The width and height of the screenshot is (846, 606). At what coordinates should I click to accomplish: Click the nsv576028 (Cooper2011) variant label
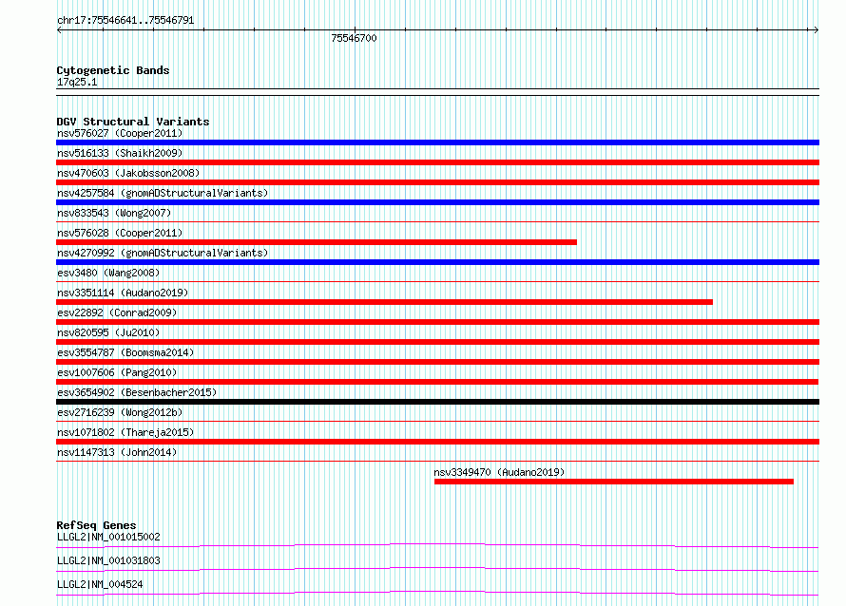[120, 233]
